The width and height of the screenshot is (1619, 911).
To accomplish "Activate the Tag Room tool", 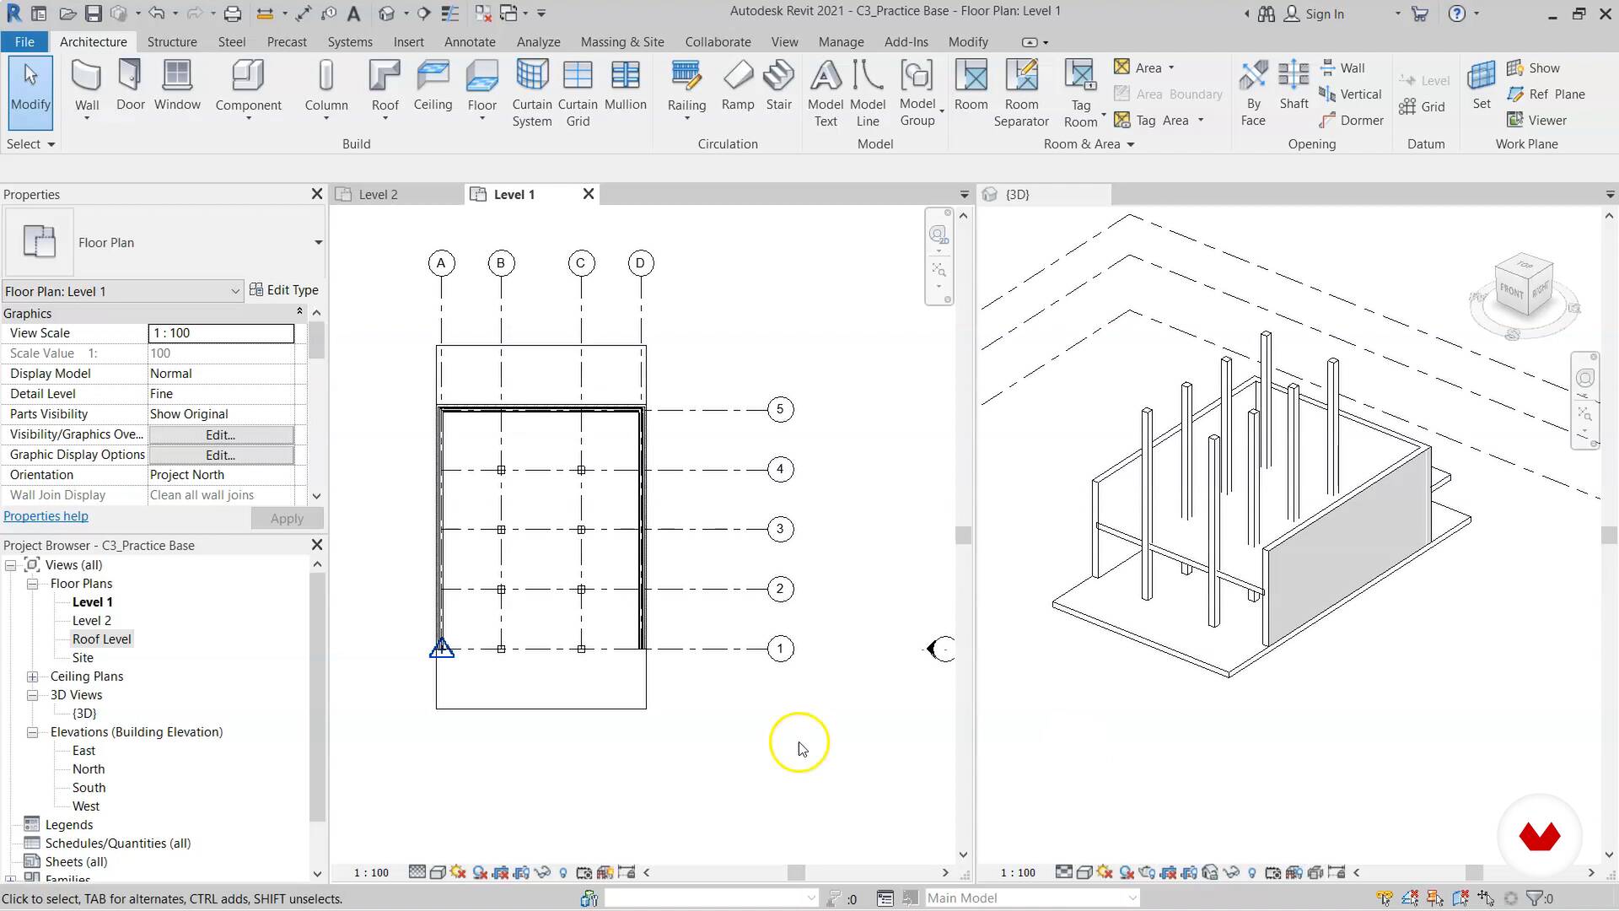I will (x=1080, y=93).
